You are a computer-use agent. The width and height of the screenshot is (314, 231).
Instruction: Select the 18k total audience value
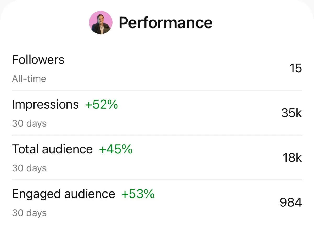(292, 158)
